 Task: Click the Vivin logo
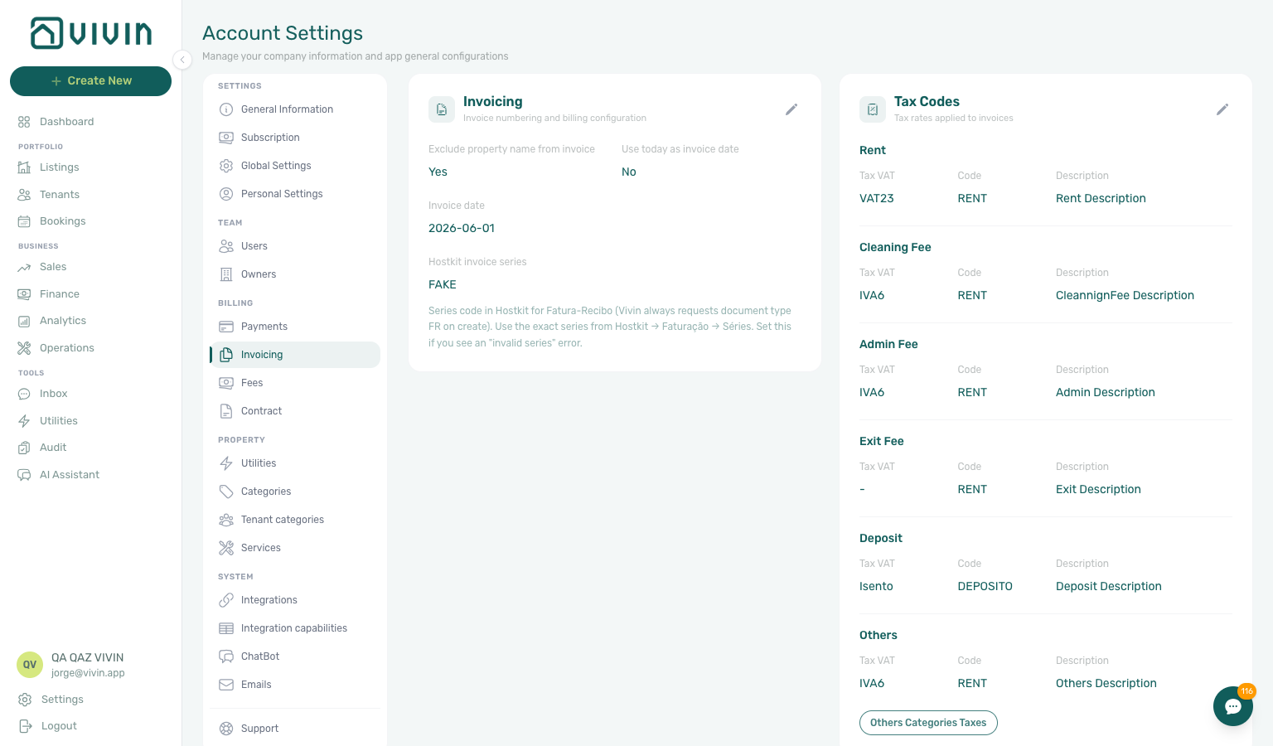(x=91, y=33)
